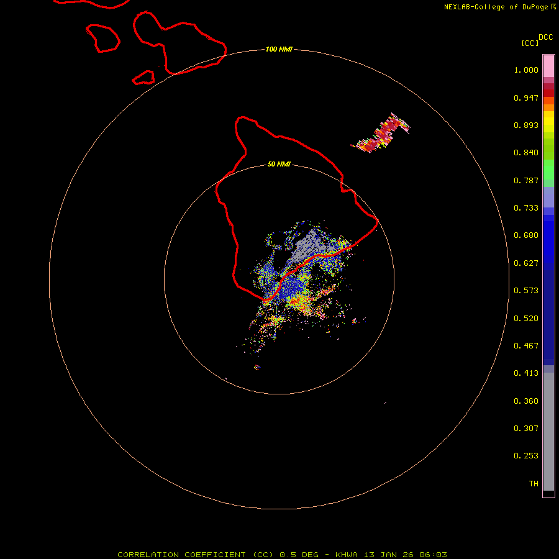
Task: Click the 0.787 color scale value
Action: coord(526,180)
